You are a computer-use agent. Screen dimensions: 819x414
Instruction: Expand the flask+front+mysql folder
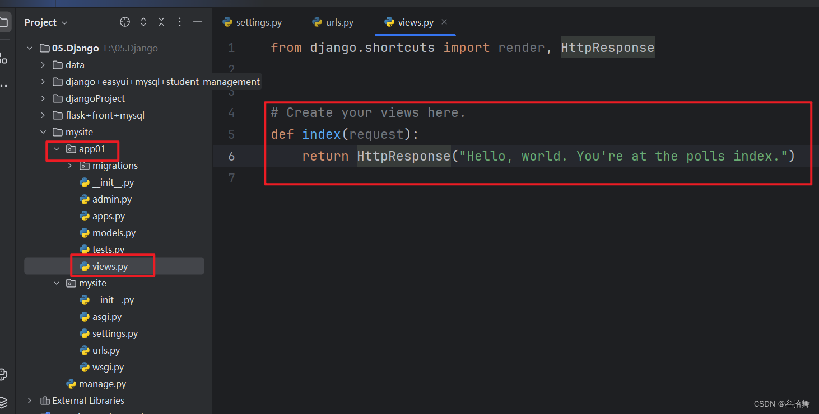click(x=43, y=115)
